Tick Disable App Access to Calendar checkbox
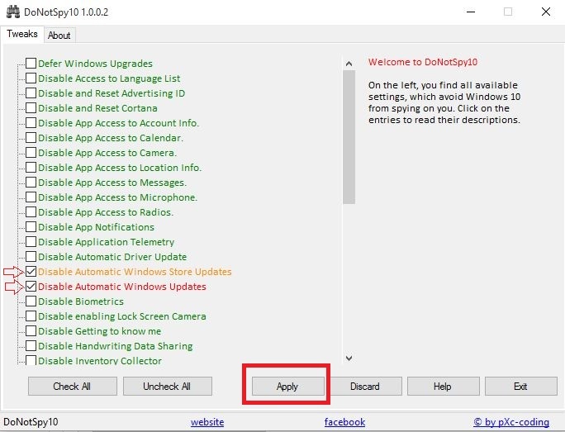 (31, 138)
